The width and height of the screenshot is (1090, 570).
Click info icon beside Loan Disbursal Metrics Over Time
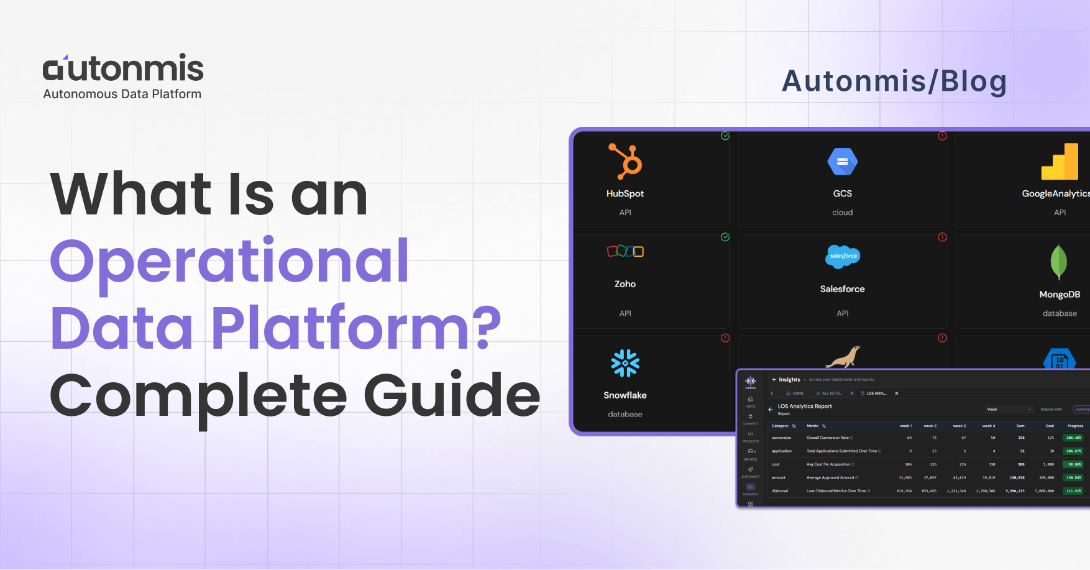tap(869, 491)
